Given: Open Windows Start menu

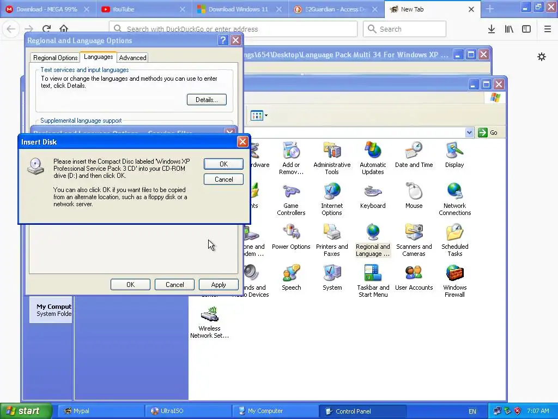Looking at the screenshot, I should [x=26, y=411].
